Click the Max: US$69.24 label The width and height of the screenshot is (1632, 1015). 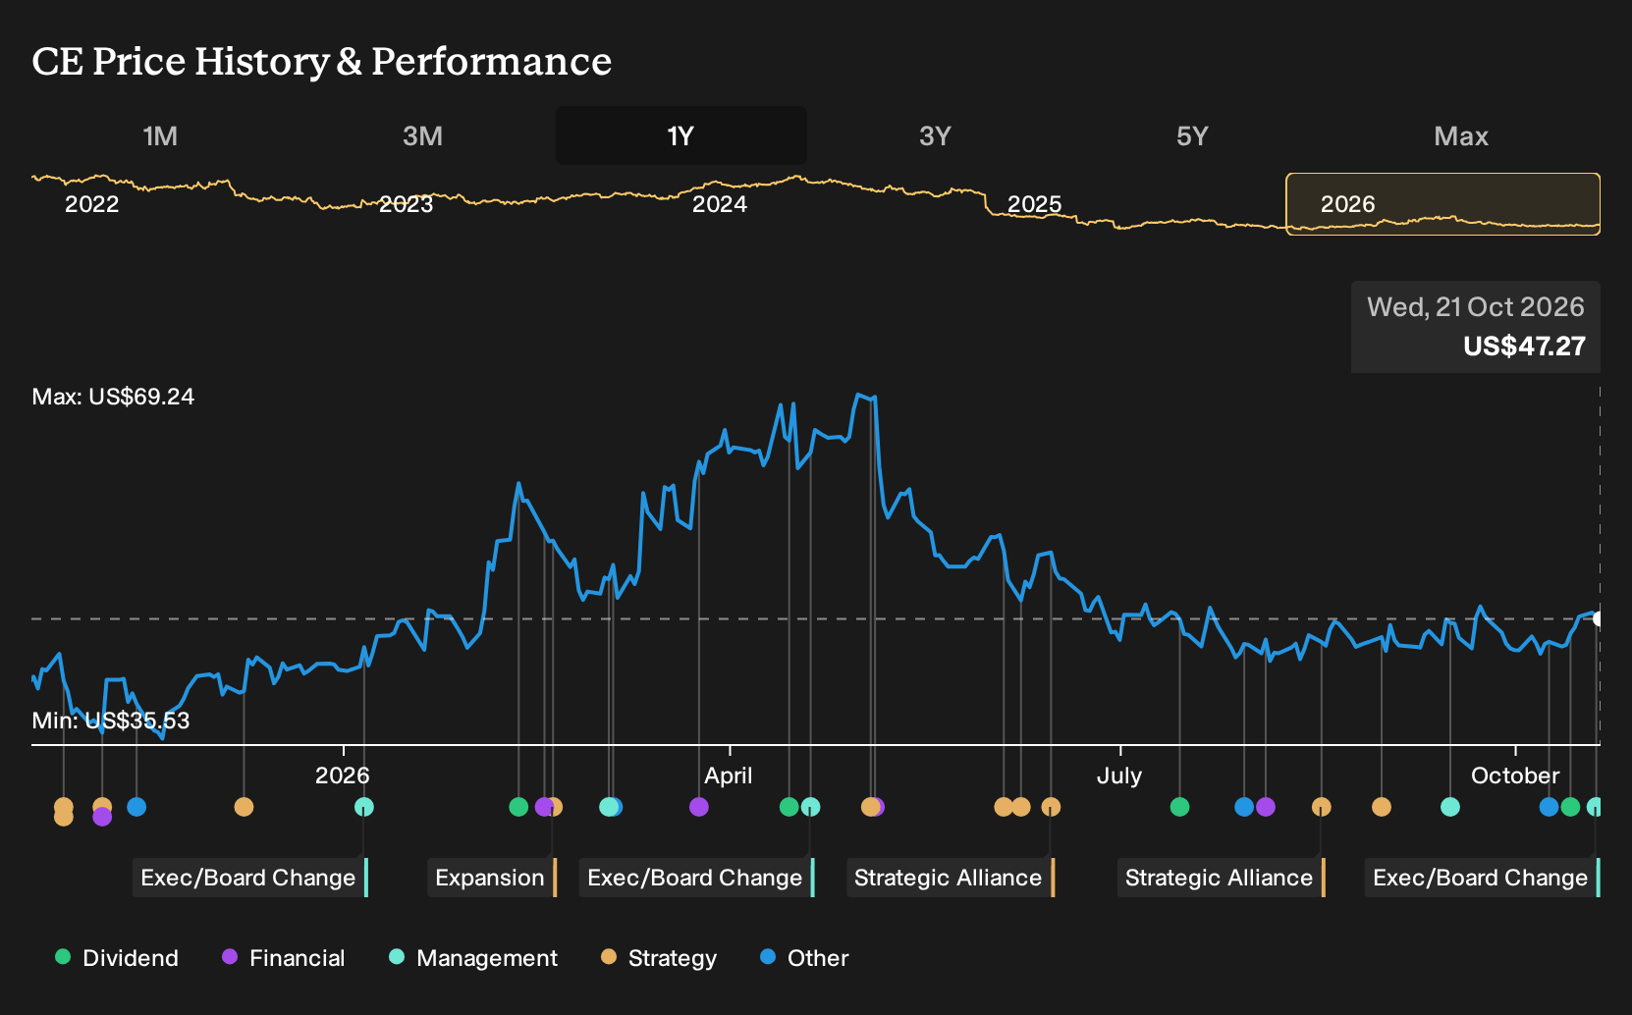point(113,397)
